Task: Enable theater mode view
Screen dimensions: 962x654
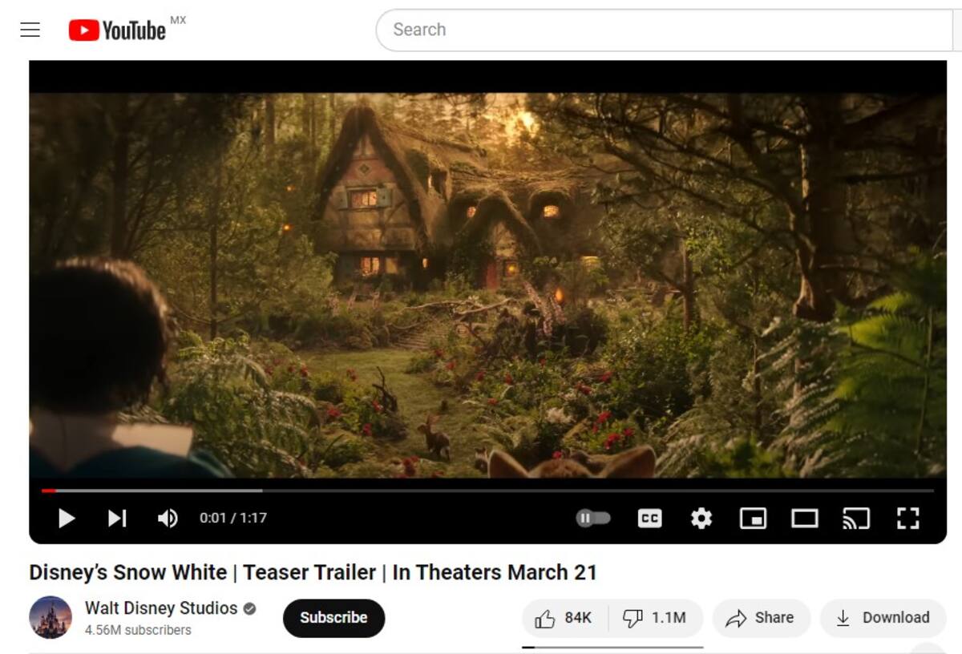Action: point(804,519)
